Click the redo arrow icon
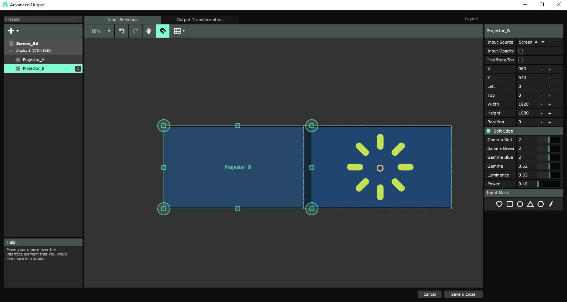Image resolution: width=567 pixels, height=302 pixels. coord(135,31)
